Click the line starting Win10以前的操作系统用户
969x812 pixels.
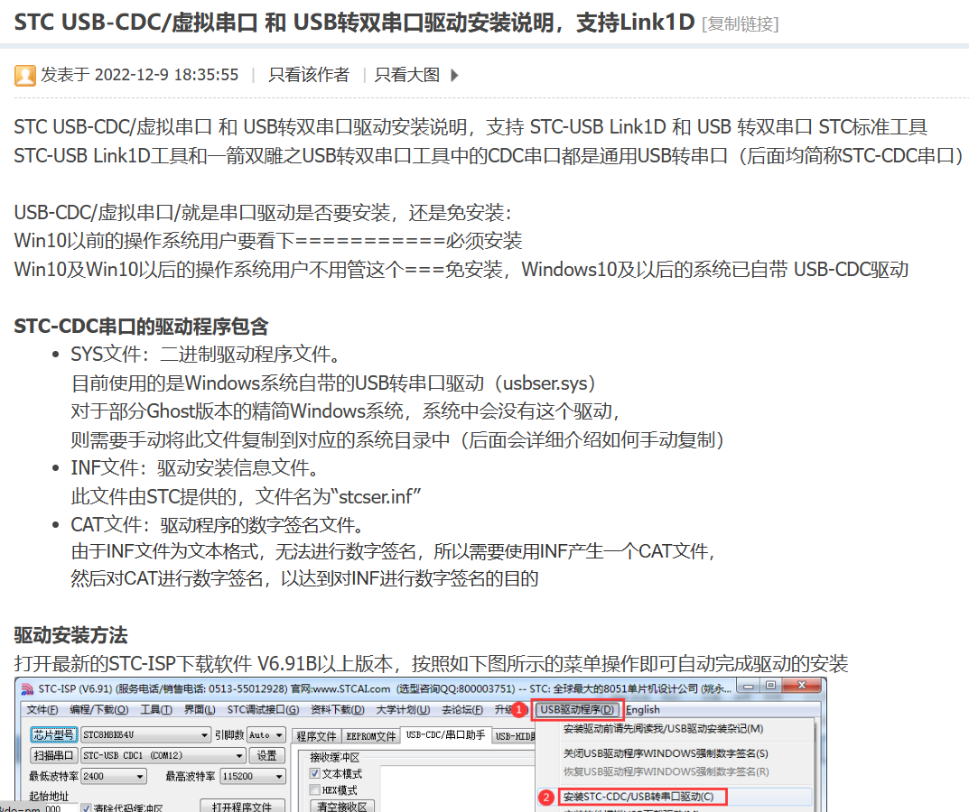268,240
